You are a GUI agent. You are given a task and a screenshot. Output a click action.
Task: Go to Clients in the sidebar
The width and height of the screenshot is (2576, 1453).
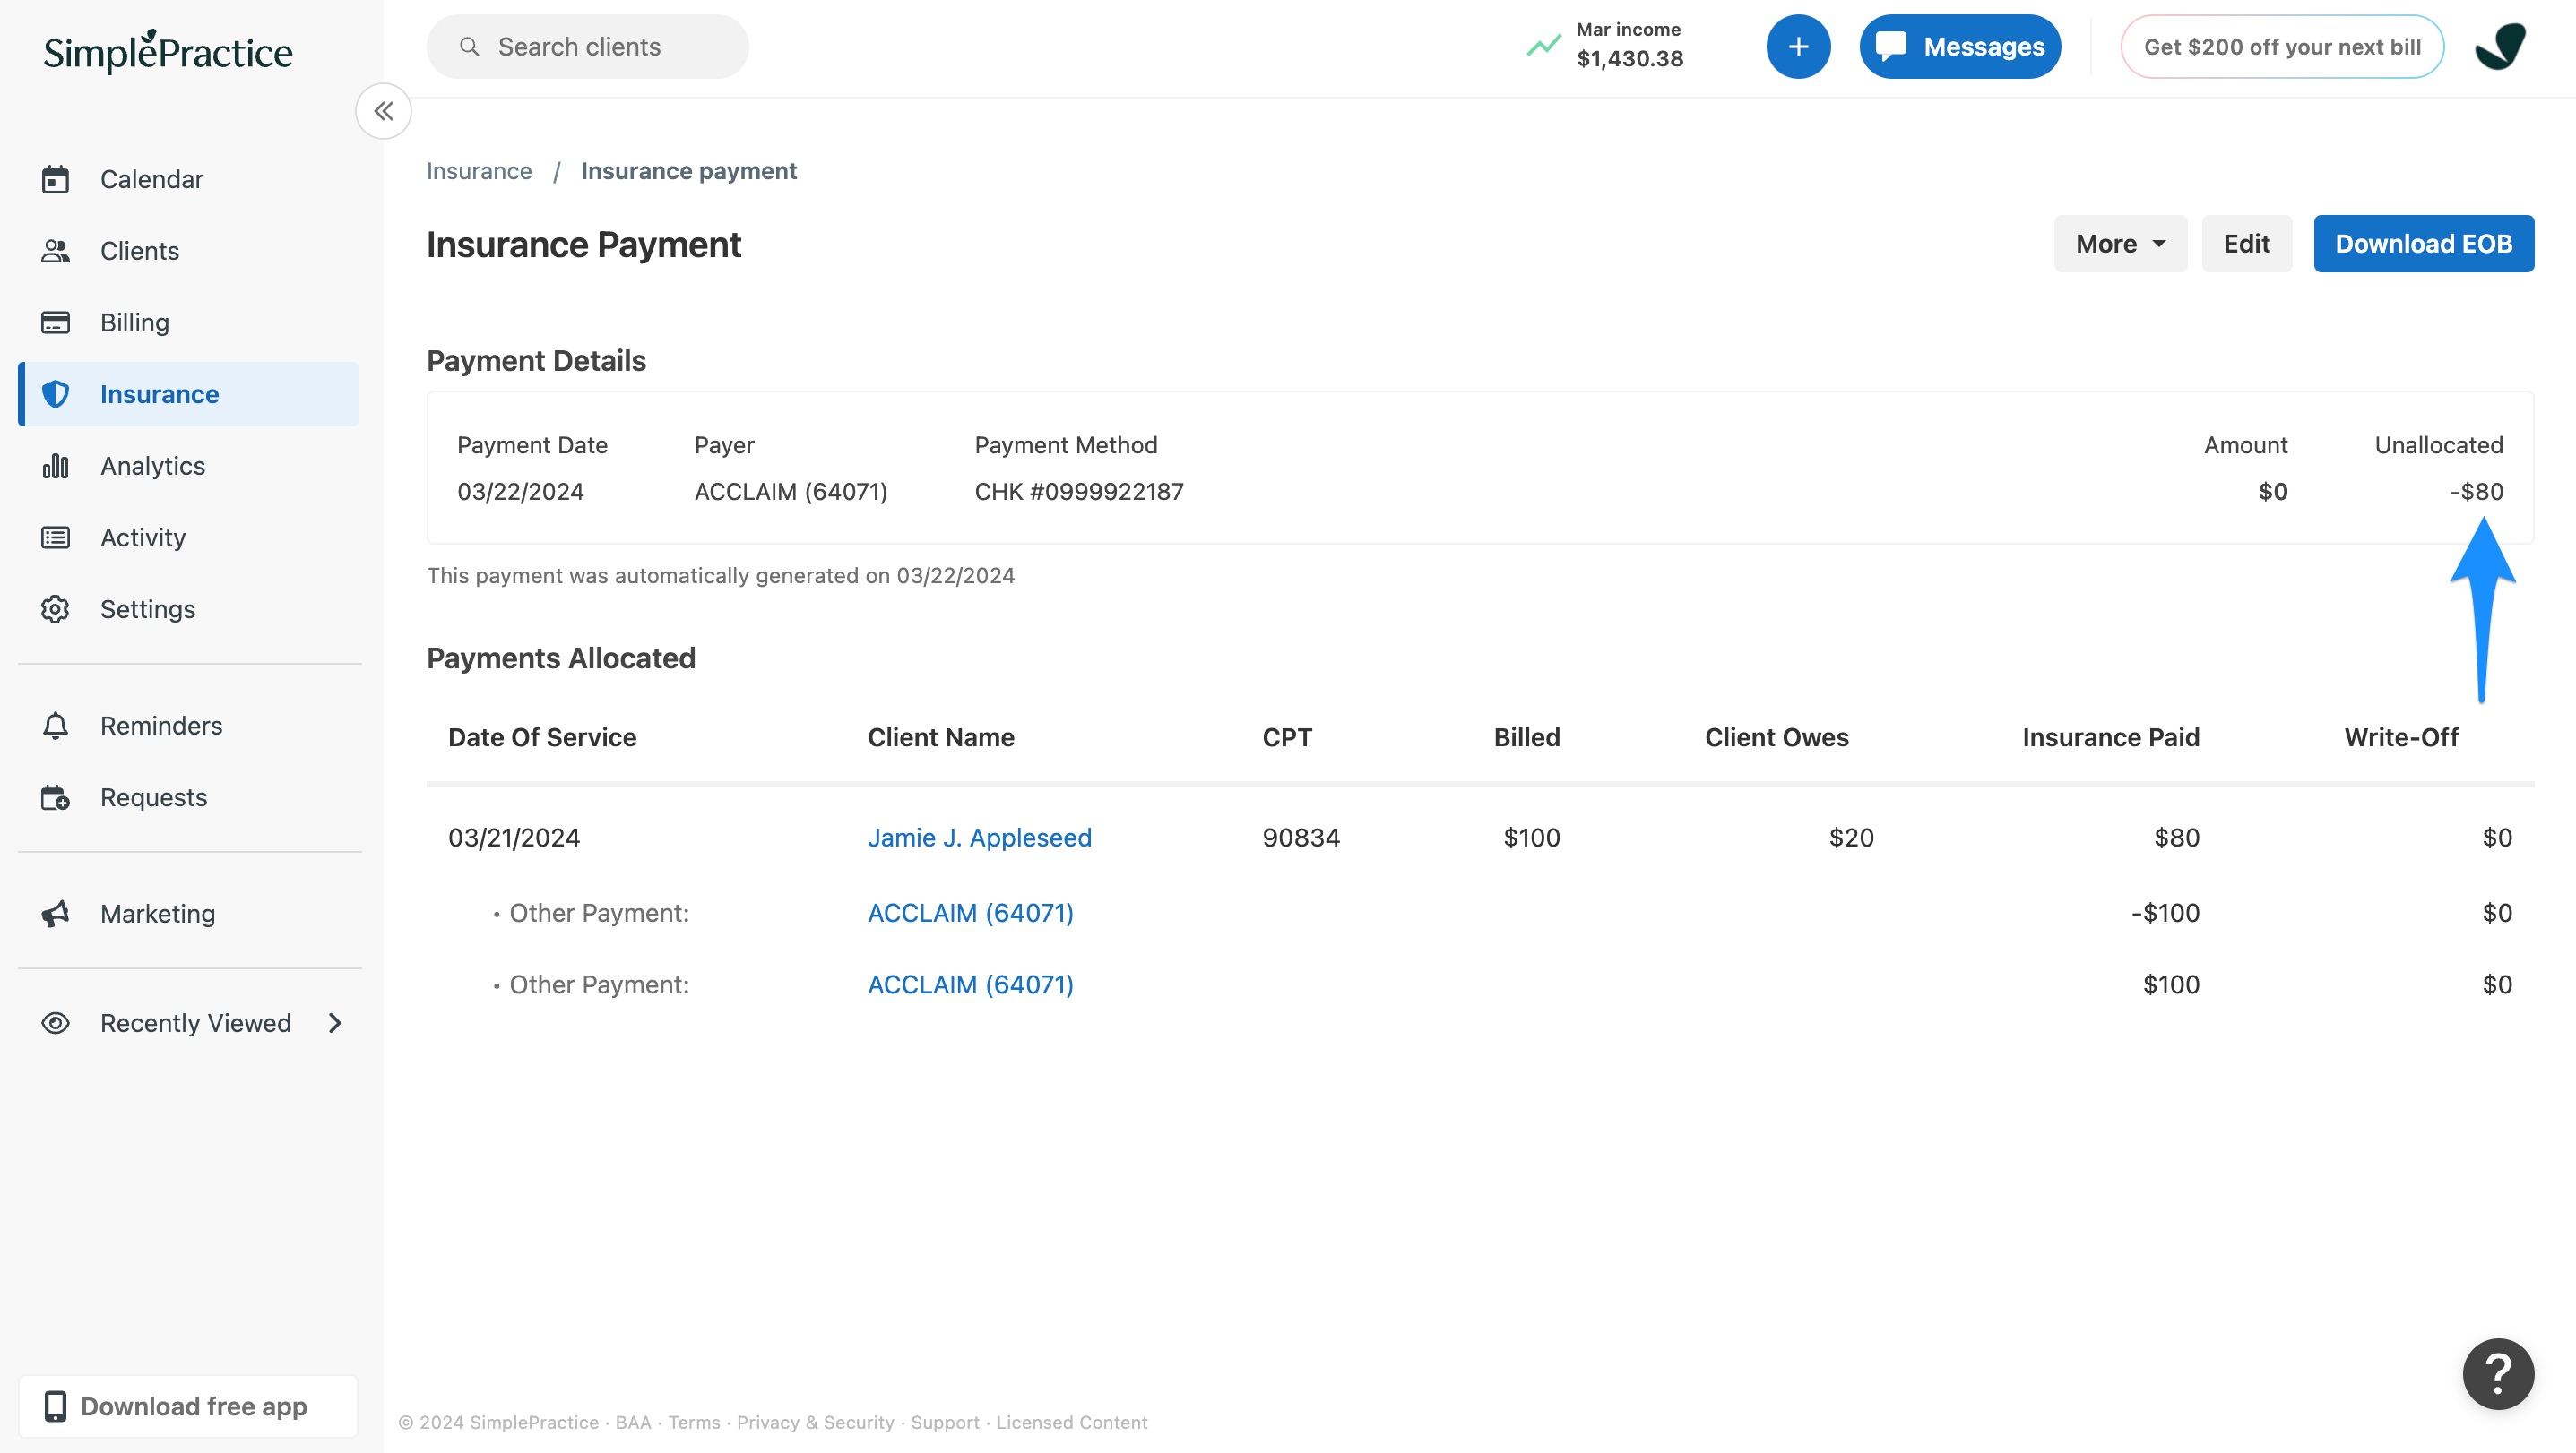(188, 251)
